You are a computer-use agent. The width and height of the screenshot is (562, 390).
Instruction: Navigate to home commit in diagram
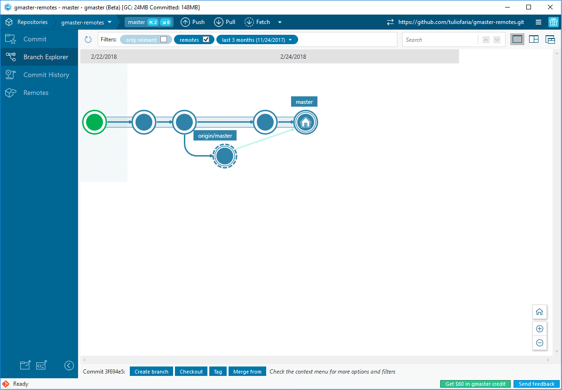point(539,312)
